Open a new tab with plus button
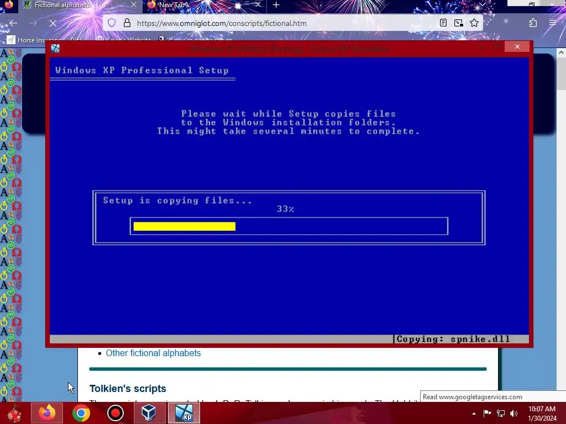Image resolution: width=566 pixels, height=424 pixels. [276, 5]
